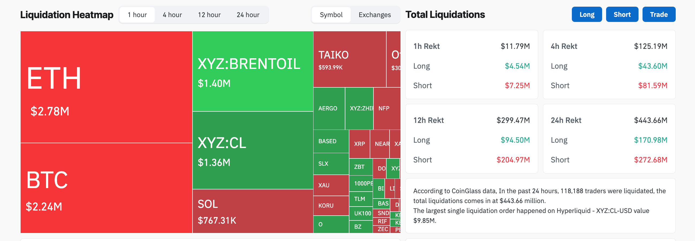Switch heatmap to 4 hour view
695x241 pixels.
[172, 15]
